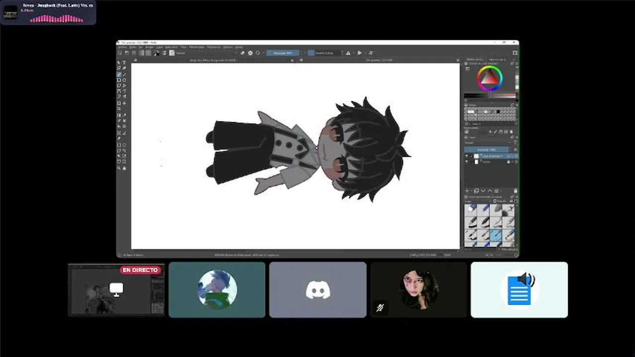This screenshot has width=635, height=357.
Task: Move the layer down with arrow
Action: coord(483,190)
